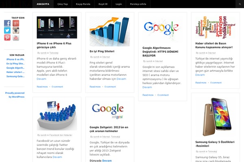Open Teknoloji category on the Samsung Galaxy post
Screen dimensions: 244x162
(x=212, y=151)
